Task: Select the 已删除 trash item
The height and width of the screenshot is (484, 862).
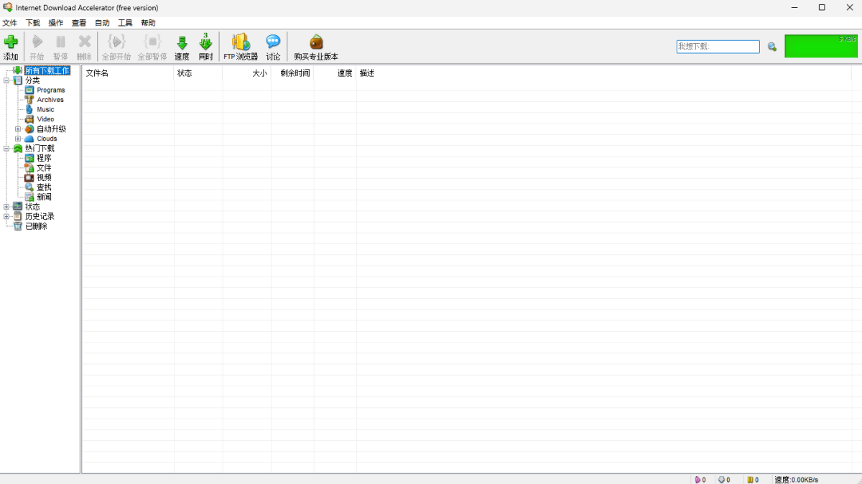Action: pos(36,226)
